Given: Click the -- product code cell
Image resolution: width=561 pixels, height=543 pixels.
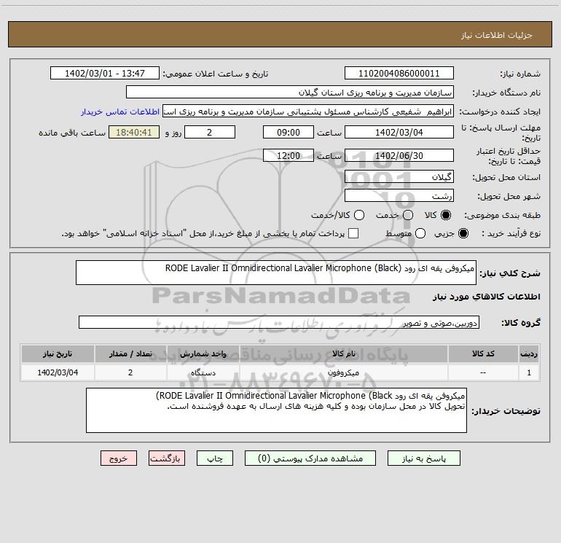Looking at the screenshot, I should [x=483, y=372].
